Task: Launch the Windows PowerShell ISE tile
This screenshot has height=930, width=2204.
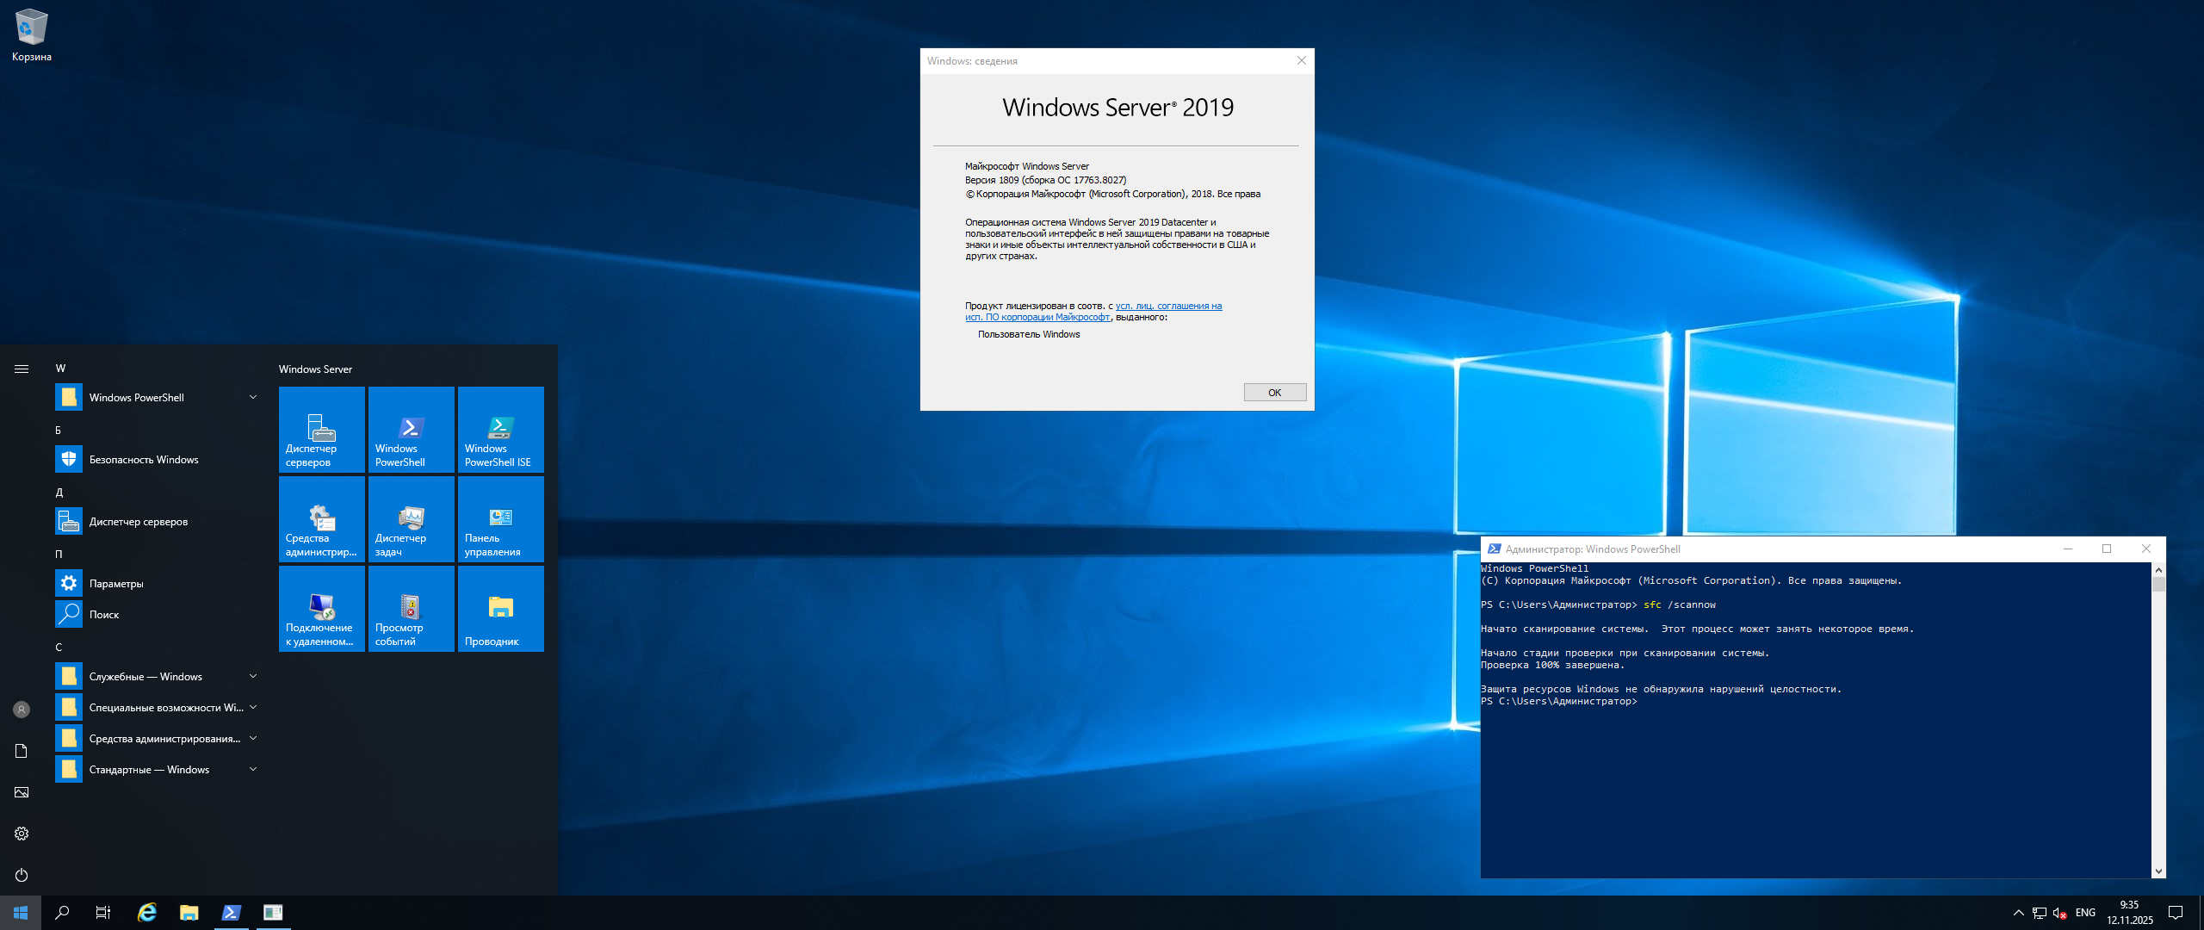Action: 500,430
